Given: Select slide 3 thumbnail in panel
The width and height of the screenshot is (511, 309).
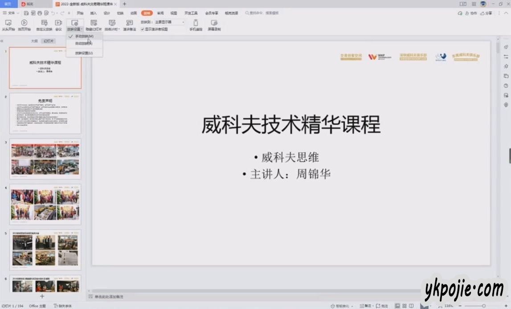Looking at the screenshot, I should click(x=45, y=159).
